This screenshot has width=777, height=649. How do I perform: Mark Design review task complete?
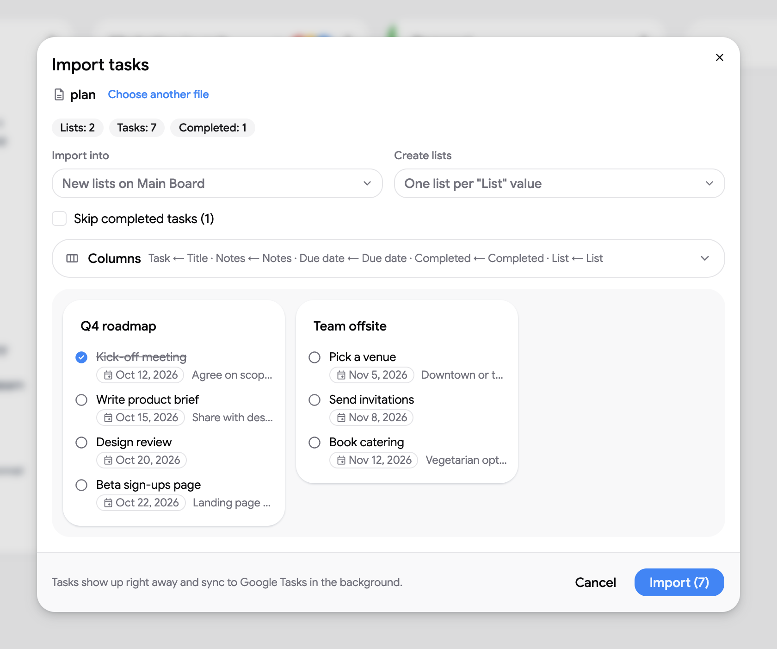(81, 443)
